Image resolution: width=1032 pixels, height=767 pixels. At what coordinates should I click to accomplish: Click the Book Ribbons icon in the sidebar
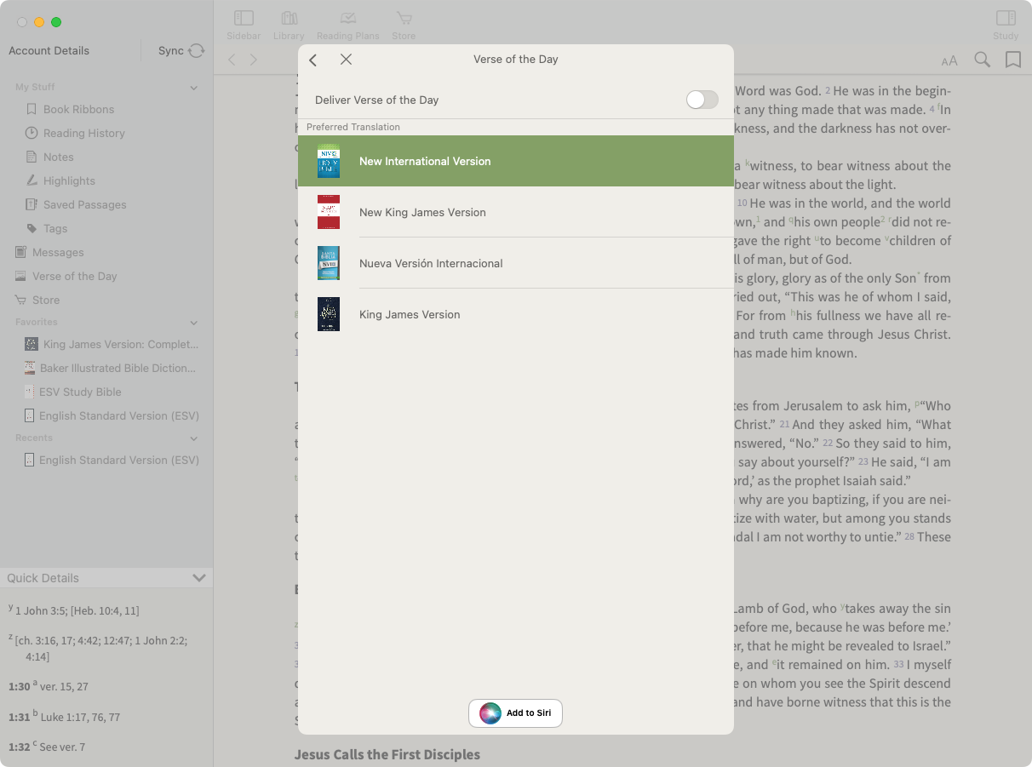(32, 109)
